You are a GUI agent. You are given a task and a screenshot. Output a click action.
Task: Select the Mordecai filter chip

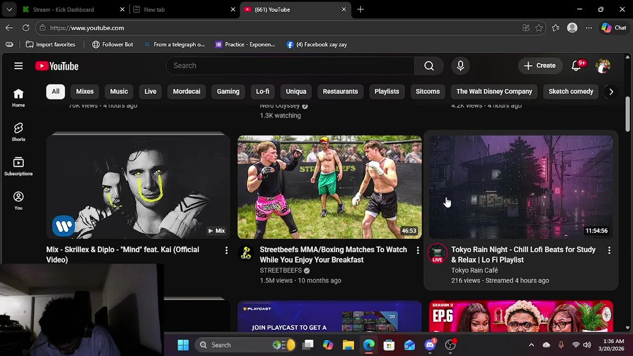tap(186, 91)
